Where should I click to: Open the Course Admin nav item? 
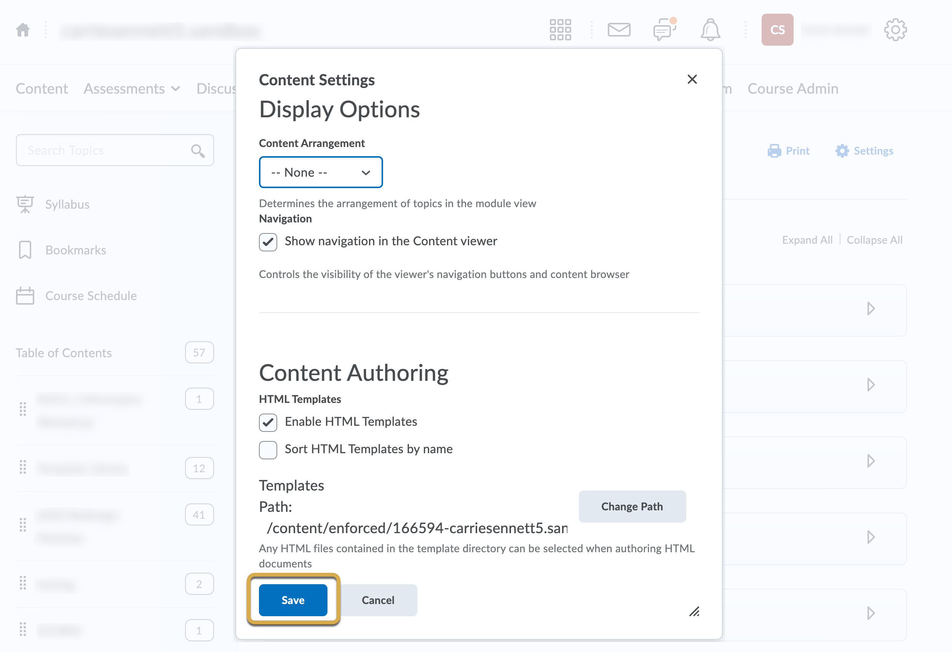click(793, 88)
